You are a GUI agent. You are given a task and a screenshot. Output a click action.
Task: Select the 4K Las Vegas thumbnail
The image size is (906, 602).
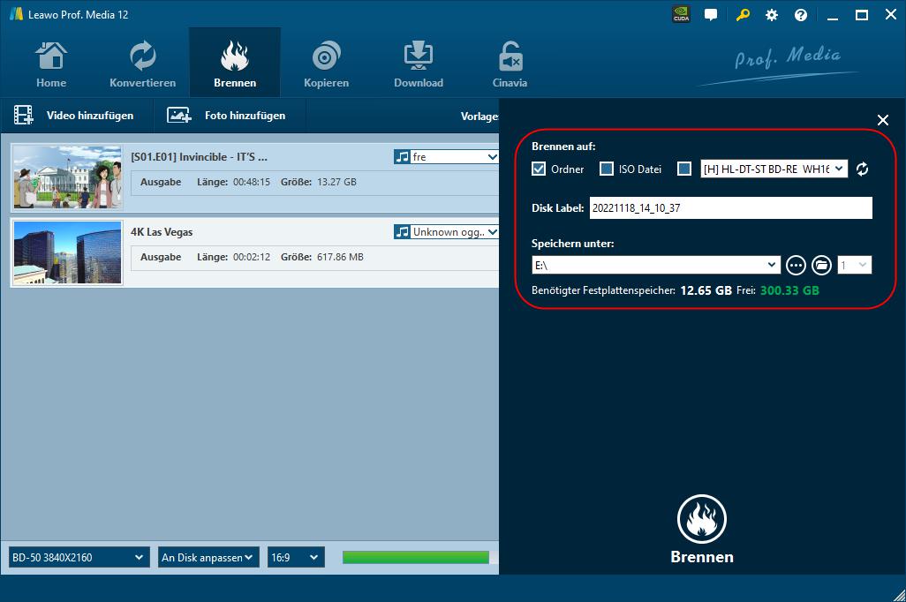tap(68, 252)
